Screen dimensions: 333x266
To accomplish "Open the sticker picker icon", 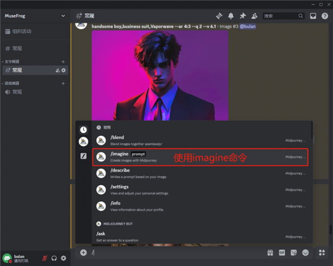I will pyautogui.click(x=294, y=253).
